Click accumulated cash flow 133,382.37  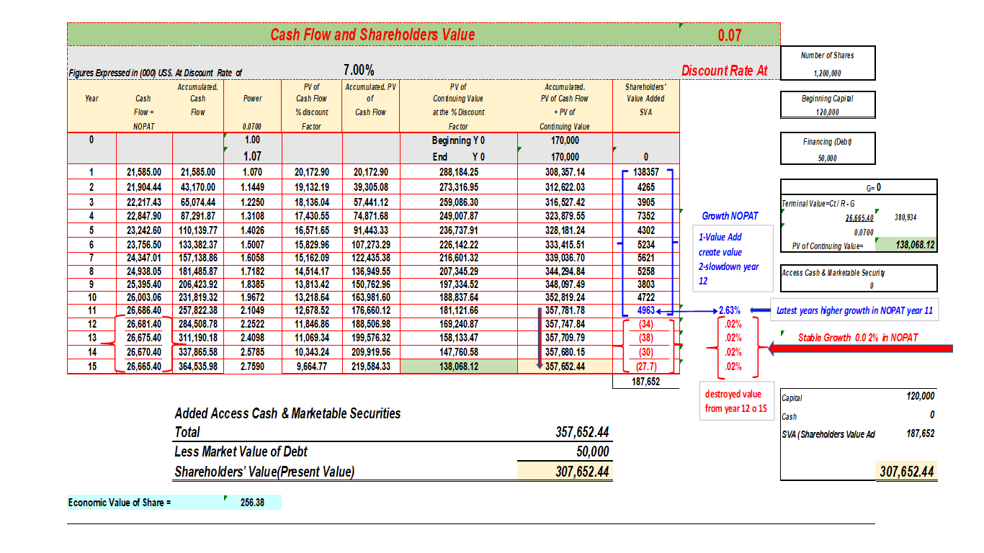click(x=197, y=245)
